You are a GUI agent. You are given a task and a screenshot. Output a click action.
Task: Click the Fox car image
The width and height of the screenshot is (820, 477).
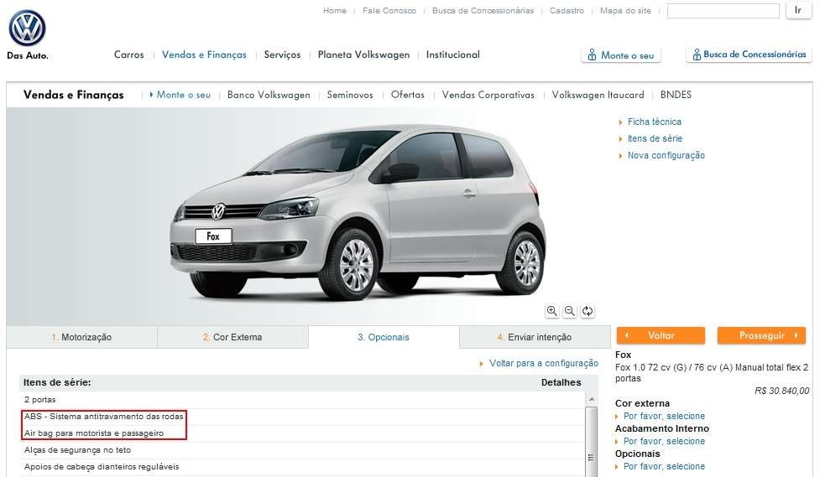(x=358, y=211)
